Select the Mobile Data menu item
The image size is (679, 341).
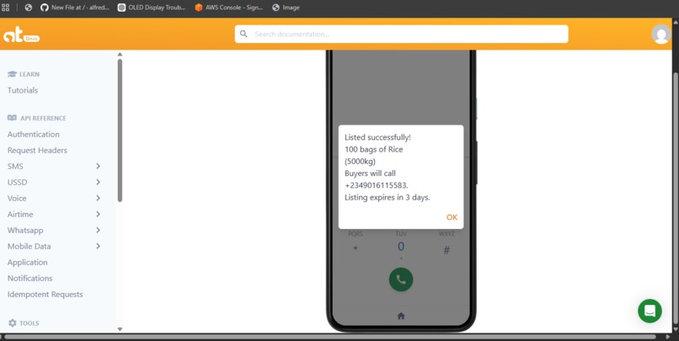(29, 246)
